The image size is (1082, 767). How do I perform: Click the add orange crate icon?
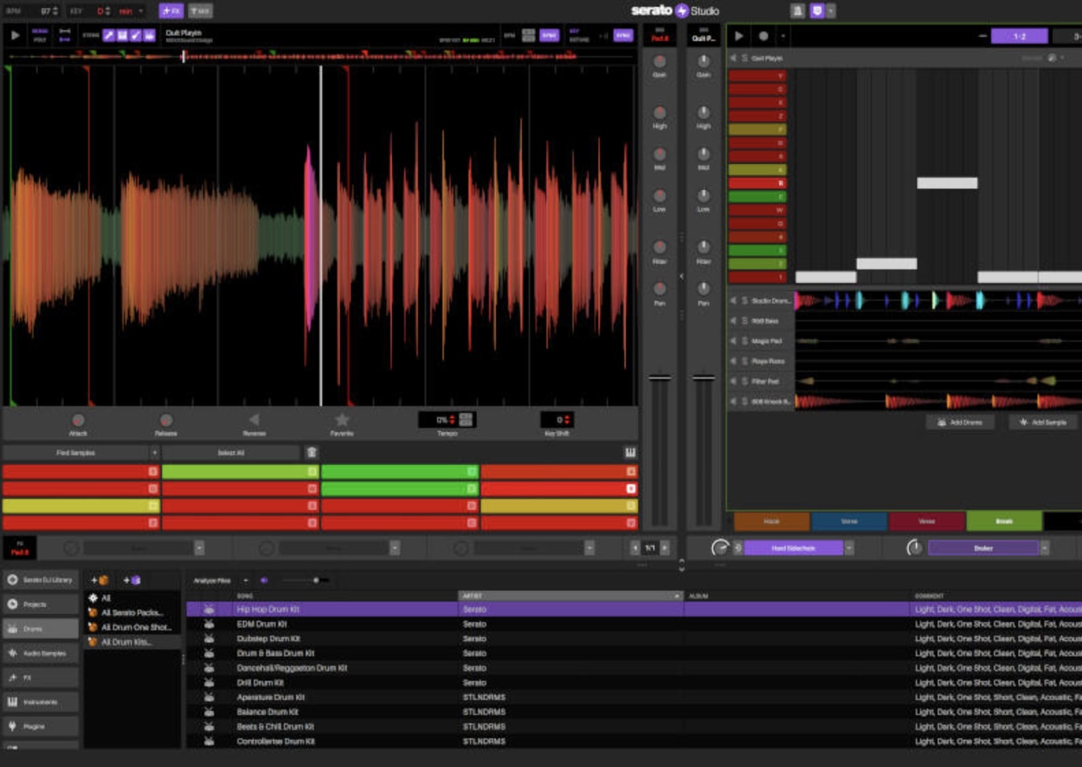tap(100, 580)
